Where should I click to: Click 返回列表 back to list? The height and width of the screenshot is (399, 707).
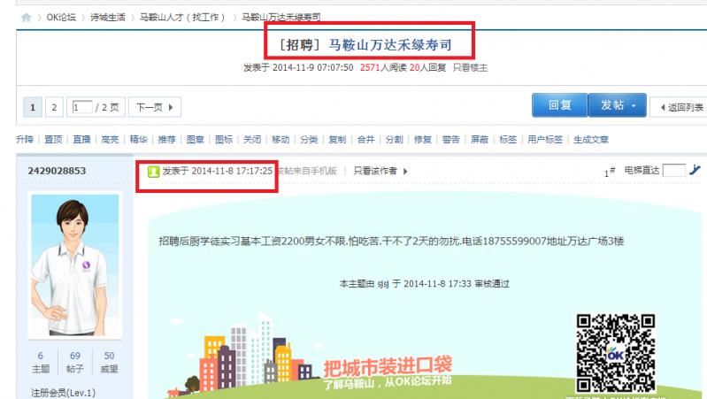(x=680, y=107)
